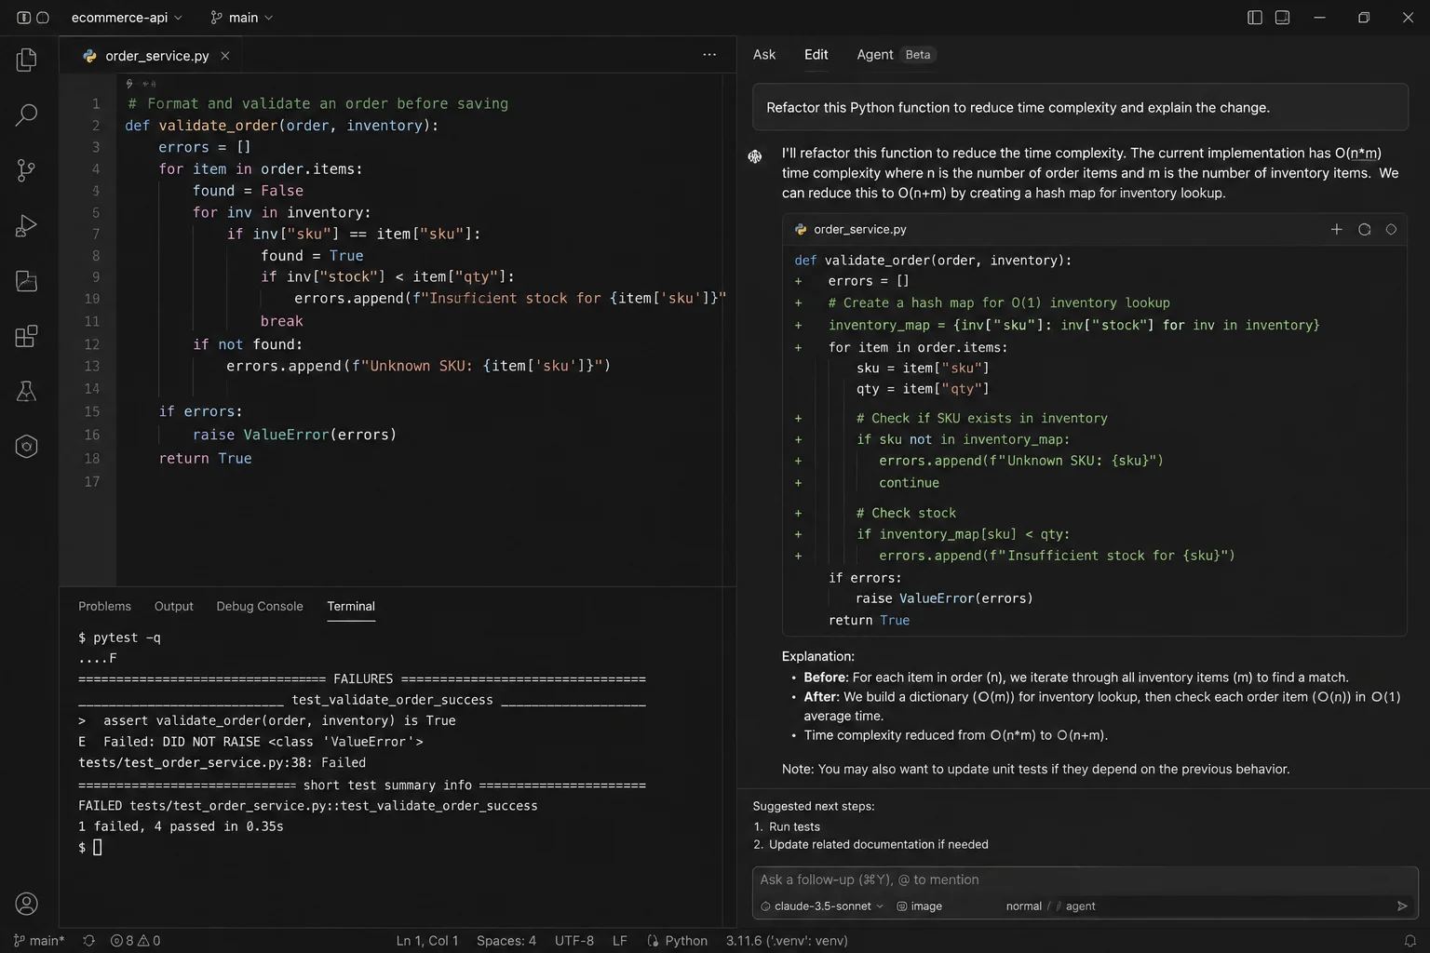Viewport: 1430px width, 953px height.
Task: Open the Extensions view in the activity bar
Action: pyautogui.click(x=26, y=336)
